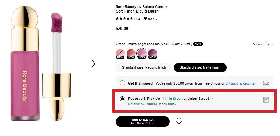
Task: Select Standard size: Matte finish option
Action: [x=200, y=67]
